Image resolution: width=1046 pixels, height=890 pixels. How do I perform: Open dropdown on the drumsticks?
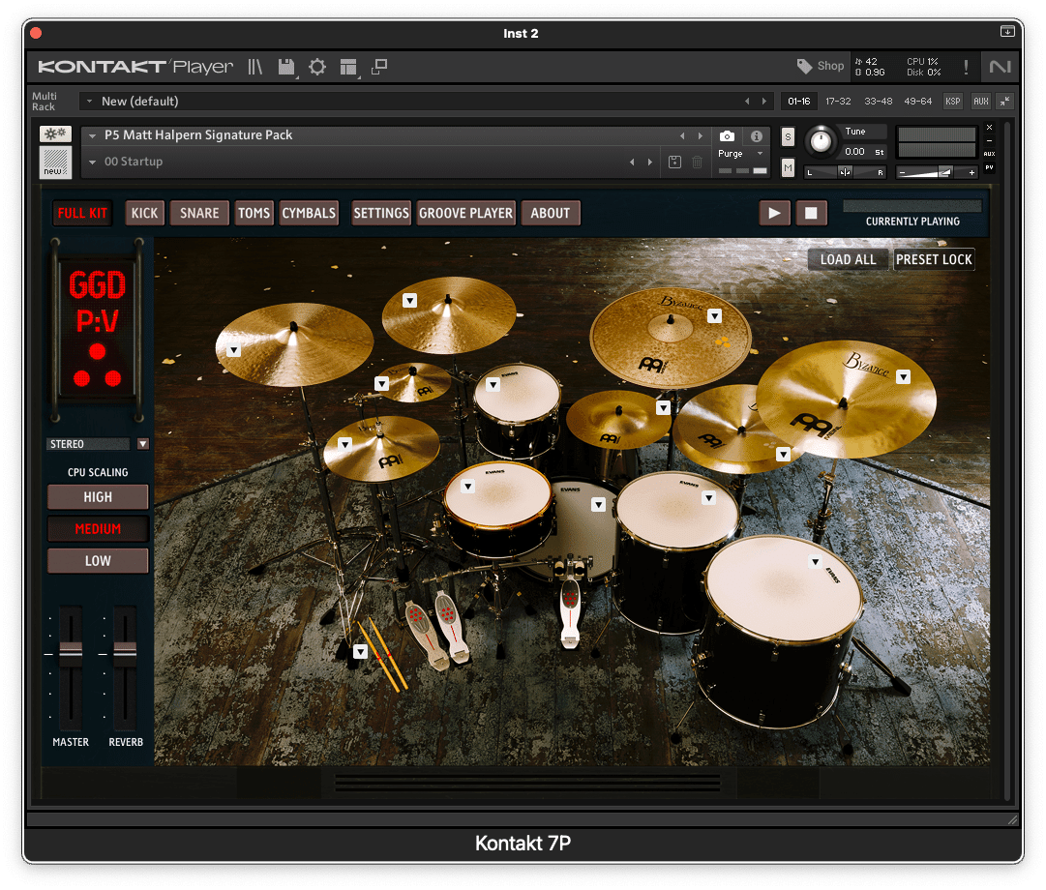point(360,651)
